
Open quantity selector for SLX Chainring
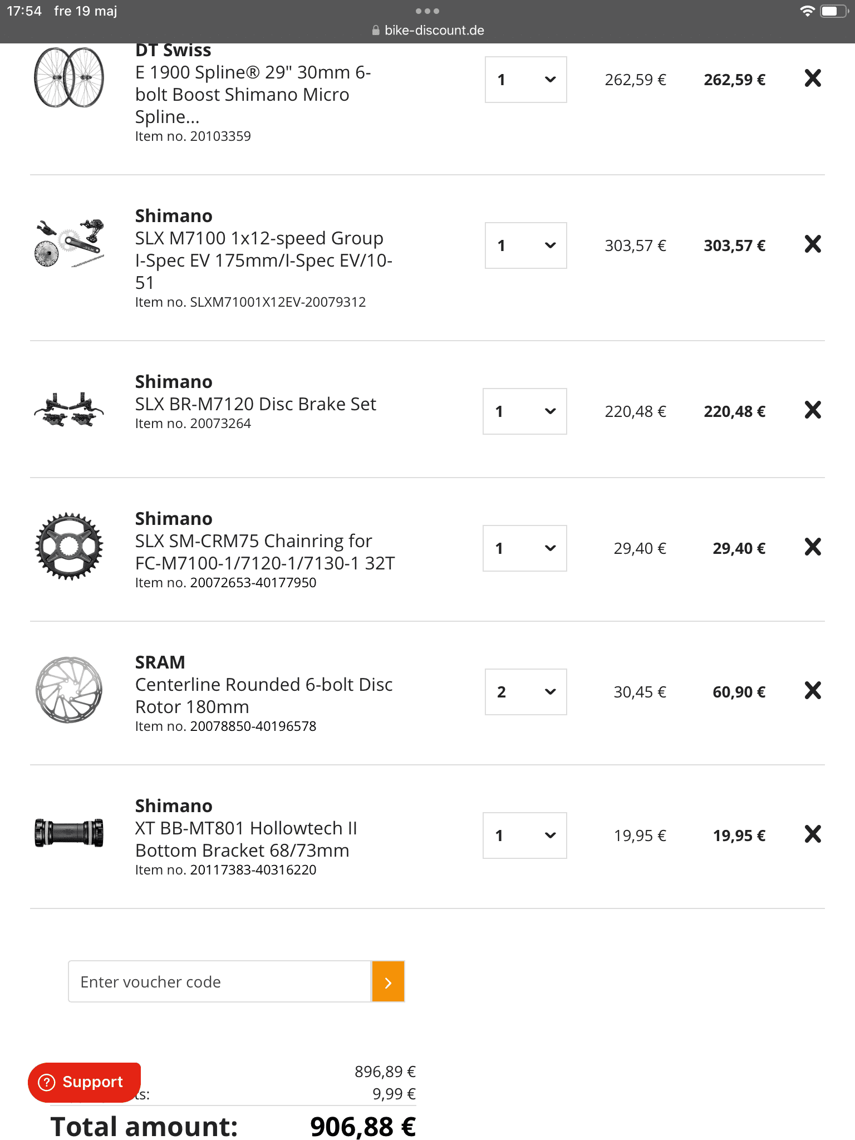[524, 548]
